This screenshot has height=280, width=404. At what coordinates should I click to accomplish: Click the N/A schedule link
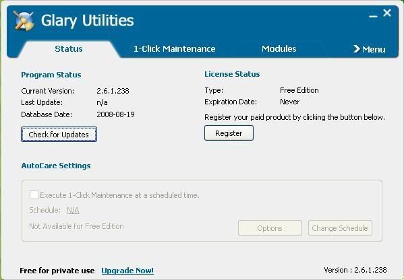coord(73,210)
